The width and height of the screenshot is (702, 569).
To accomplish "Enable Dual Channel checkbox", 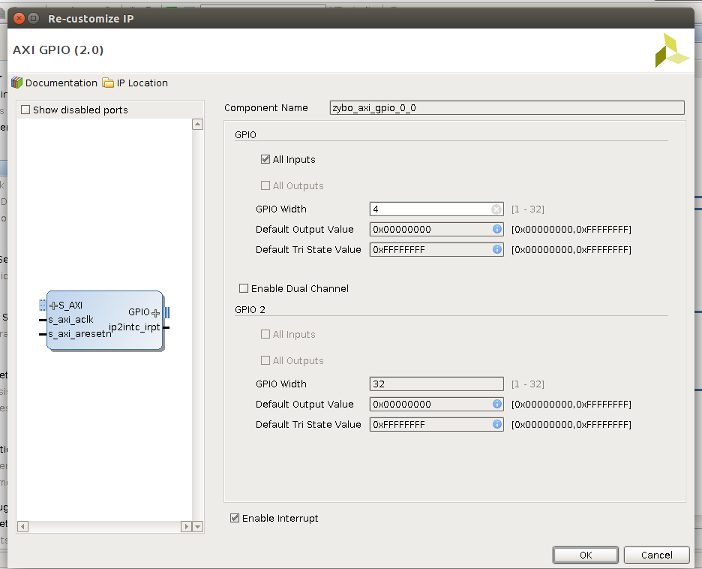I will 244,288.
